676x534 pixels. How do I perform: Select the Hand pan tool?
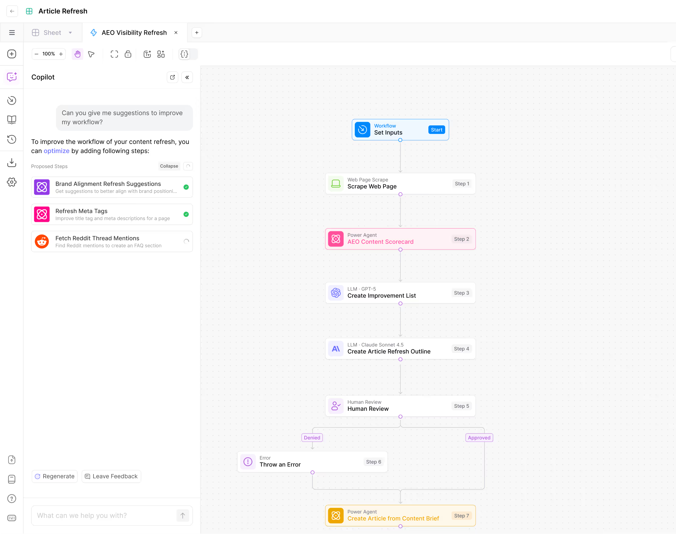[x=77, y=54]
